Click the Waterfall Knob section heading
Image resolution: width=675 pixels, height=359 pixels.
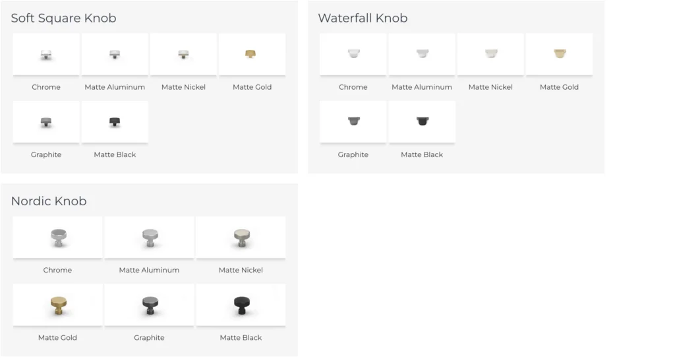pos(363,18)
